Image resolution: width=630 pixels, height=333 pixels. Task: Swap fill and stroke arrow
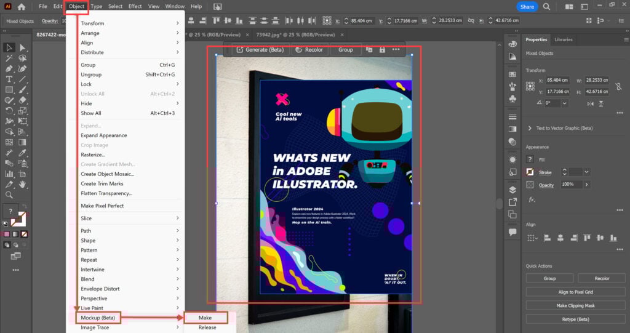(x=24, y=207)
